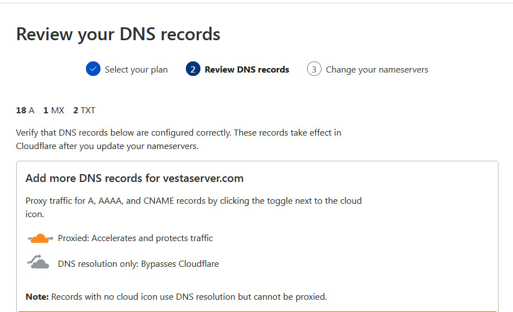Click the 18 A records count
This screenshot has height=312, width=513.
point(25,111)
